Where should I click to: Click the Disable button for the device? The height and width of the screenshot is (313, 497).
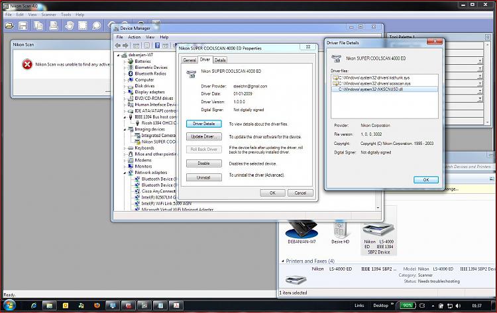(x=204, y=163)
